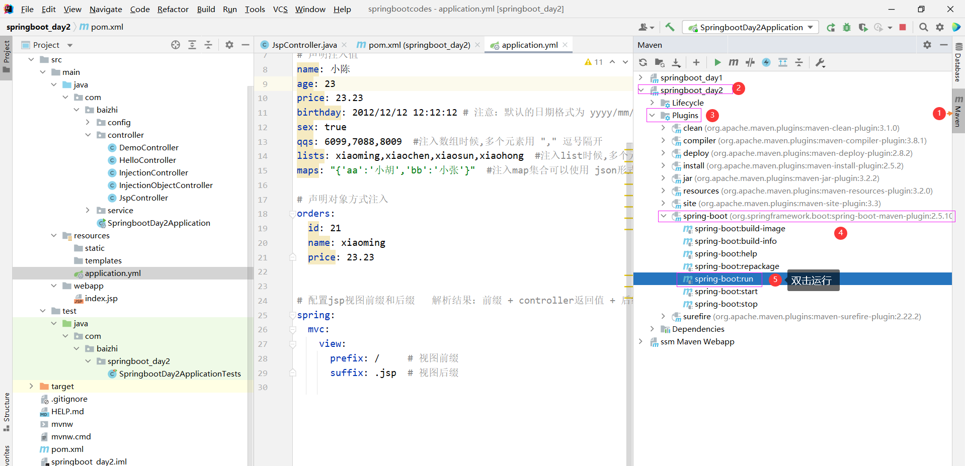Download sources and documentation in Maven toolbar

[676, 62]
